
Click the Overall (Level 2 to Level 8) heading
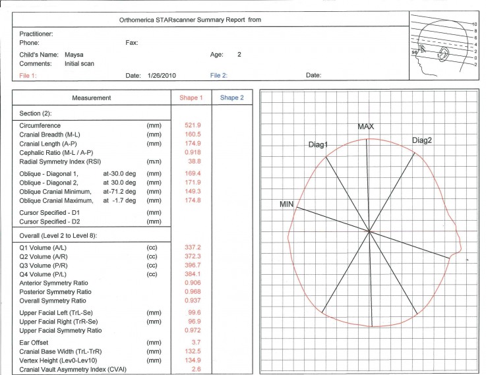point(58,236)
